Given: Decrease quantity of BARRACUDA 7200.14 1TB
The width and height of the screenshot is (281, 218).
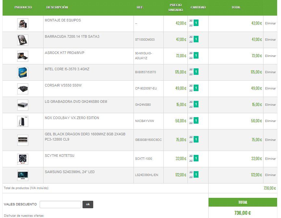Looking at the screenshot, I should (191, 42).
